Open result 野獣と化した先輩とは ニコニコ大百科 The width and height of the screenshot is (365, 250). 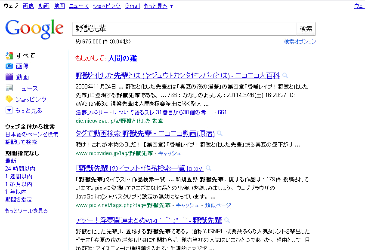click(178, 76)
